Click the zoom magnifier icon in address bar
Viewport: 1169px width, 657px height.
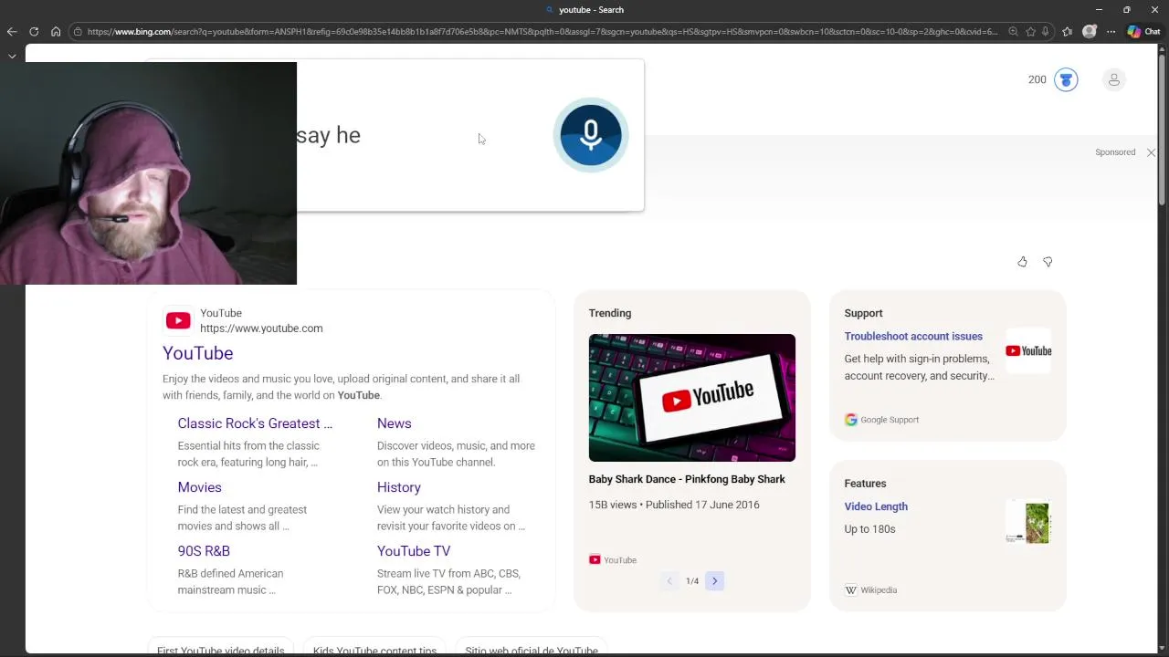pyautogui.click(x=1013, y=32)
